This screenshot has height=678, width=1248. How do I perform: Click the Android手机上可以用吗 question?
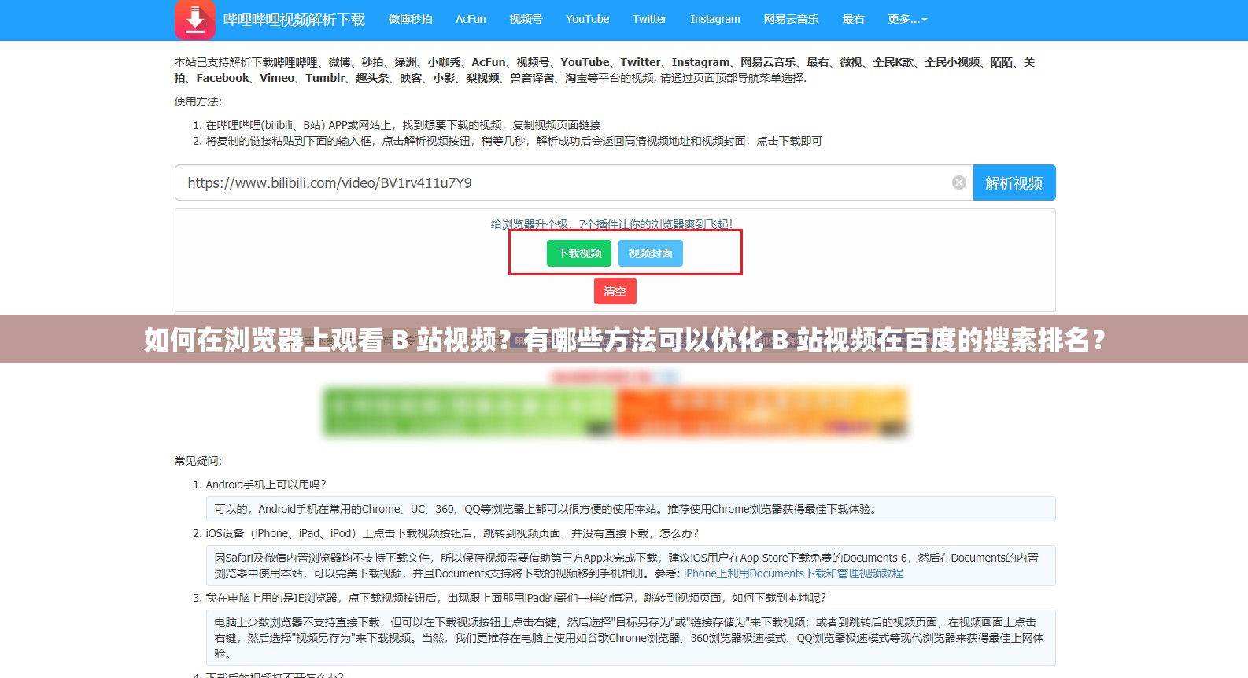[266, 485]
